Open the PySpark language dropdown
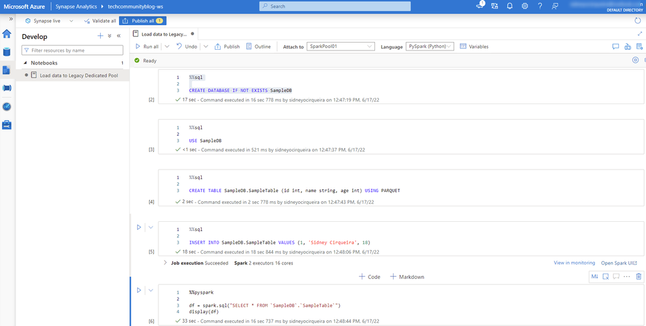 pos(430,47)
